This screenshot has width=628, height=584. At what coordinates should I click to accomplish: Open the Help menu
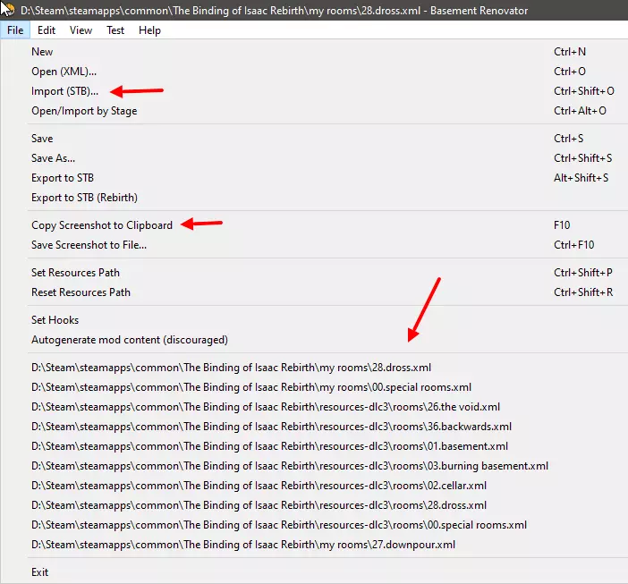click(x=149, y=30)
